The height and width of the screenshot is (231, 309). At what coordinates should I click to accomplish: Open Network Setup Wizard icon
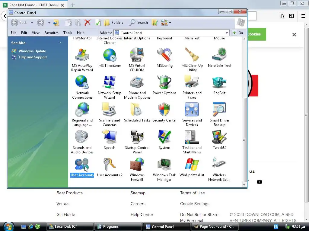[x=110, y=82]
